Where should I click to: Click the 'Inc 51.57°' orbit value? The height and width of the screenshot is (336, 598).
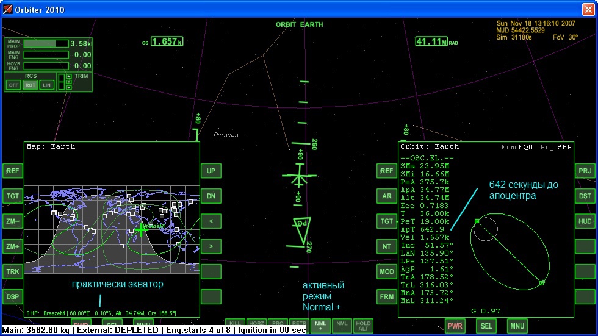[x=427, y=245]
